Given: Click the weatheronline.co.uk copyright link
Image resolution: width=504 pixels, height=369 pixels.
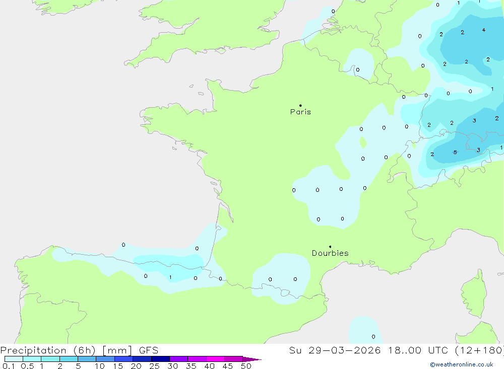Looking at the screenshot, I should [x=462, y=364].
